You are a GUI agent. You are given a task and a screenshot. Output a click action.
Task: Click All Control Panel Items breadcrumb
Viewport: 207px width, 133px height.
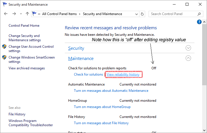tap(59, 14)
